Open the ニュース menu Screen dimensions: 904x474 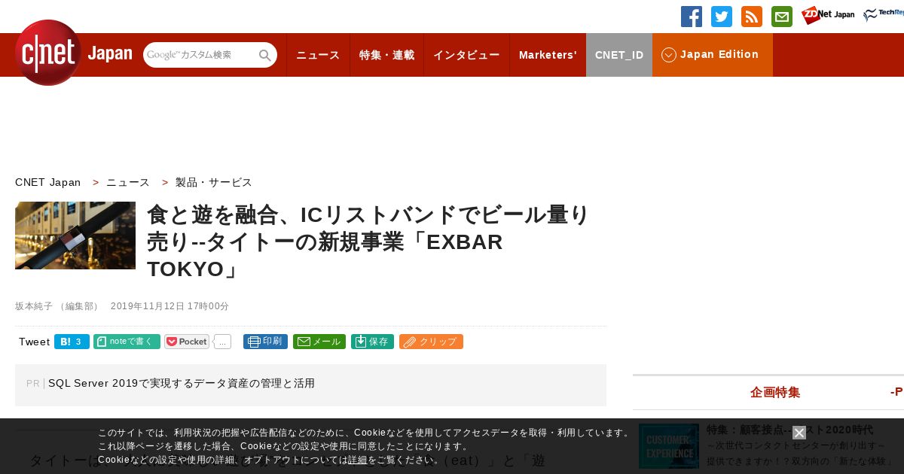[318, 55]
